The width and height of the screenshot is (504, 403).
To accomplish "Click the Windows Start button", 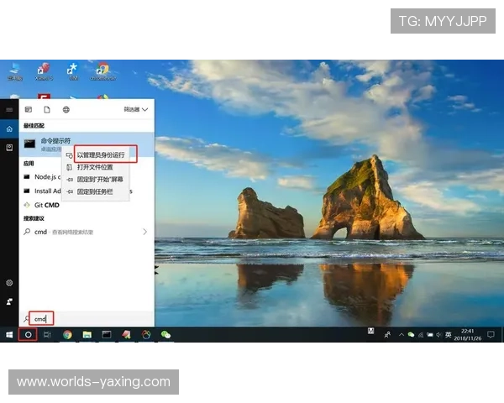I will (9, 334).
